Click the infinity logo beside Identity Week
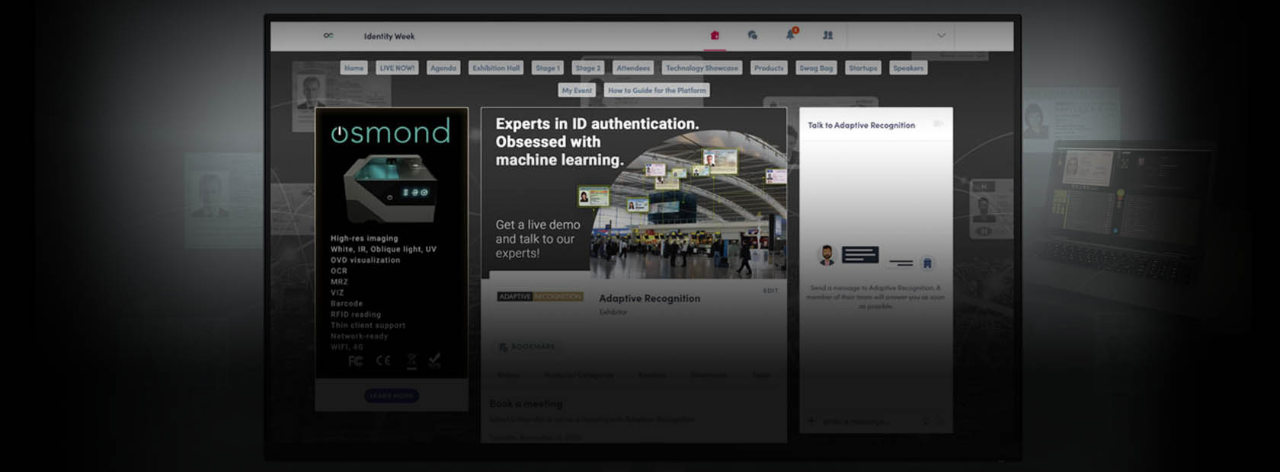 tap(328, 35)
